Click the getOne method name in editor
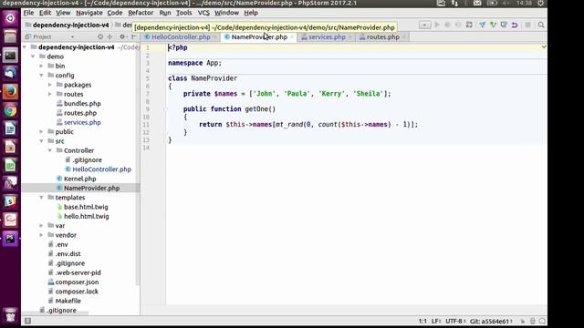 coord(256,109)
